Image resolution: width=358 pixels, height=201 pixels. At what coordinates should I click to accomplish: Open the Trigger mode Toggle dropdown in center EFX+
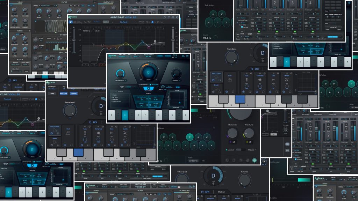130,87
